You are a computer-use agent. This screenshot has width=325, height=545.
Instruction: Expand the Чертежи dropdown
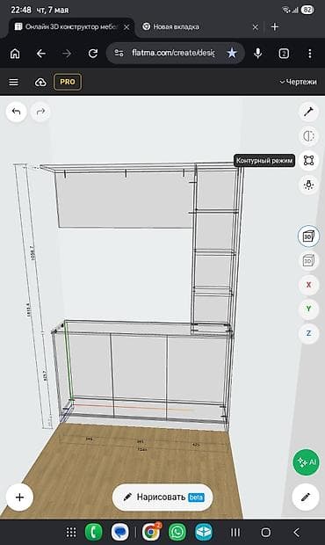(x=298, y=82)
